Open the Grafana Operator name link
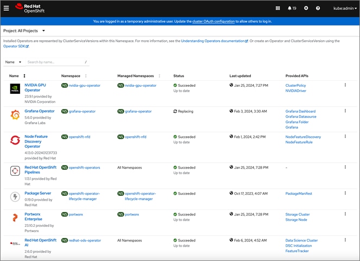Viewport: 360px width, 261px height. [40, 111]
